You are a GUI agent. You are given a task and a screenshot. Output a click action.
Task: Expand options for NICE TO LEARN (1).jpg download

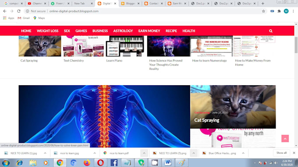click(45, 153)
